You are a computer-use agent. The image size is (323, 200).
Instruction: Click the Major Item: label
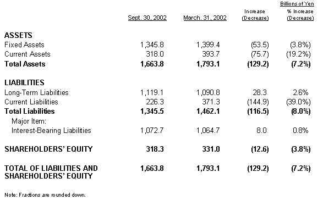tap(29, 121)
